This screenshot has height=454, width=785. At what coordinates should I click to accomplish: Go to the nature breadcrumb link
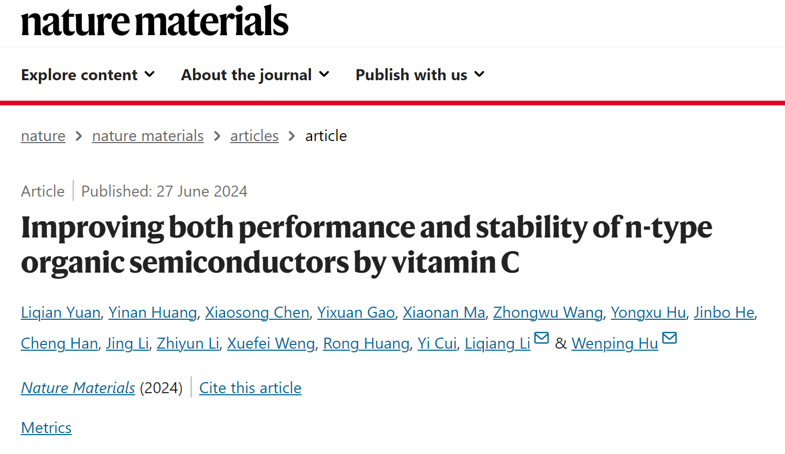(43, 136)
